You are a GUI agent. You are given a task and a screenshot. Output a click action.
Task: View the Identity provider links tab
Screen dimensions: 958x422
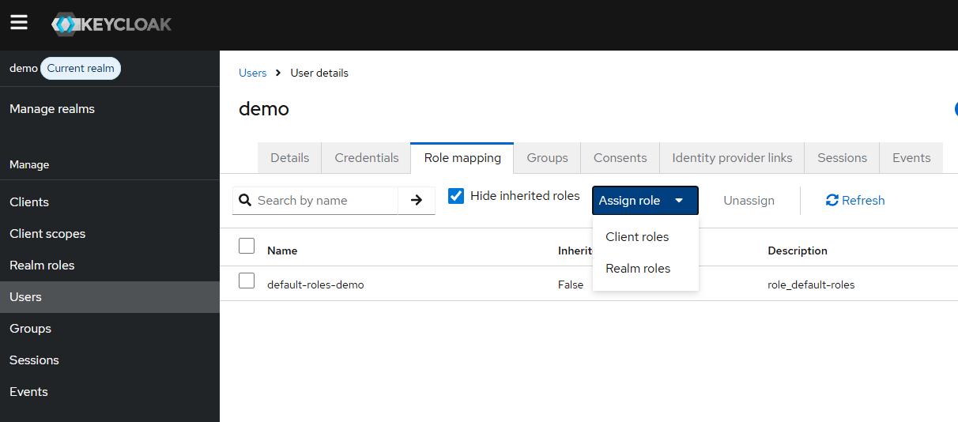click(x=732, y=158)
